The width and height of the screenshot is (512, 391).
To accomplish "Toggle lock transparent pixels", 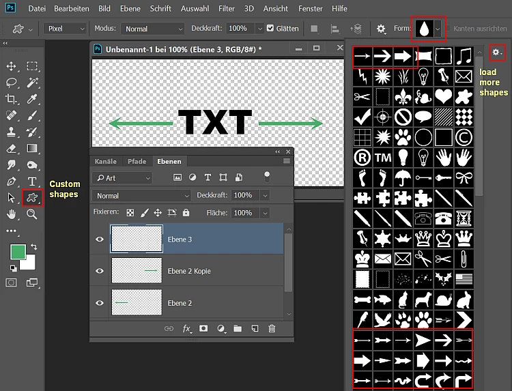I will (x=130, y=213).
